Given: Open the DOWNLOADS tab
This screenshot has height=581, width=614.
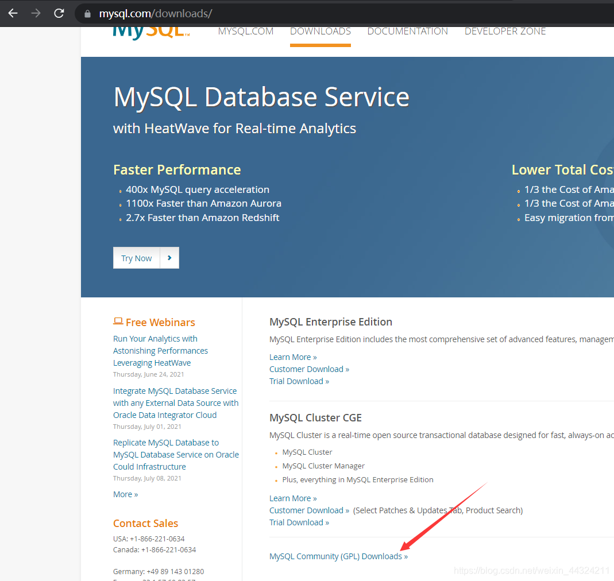Looking at the screenshot, I should (320, 32).
